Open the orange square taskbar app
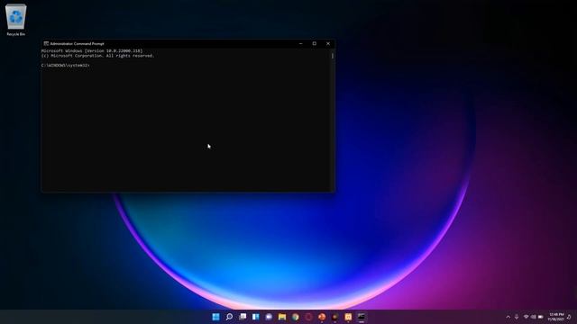 pyautogui.click(x=348, y=317)
